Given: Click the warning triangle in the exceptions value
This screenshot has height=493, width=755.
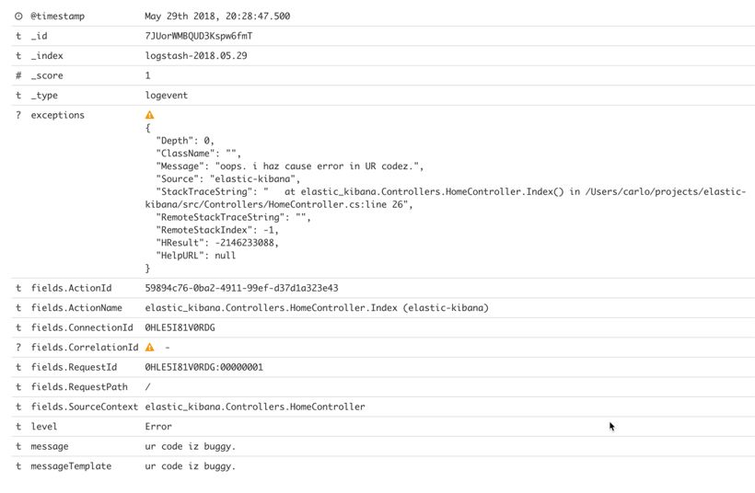Looking at the screenshot, I should 150,115.
